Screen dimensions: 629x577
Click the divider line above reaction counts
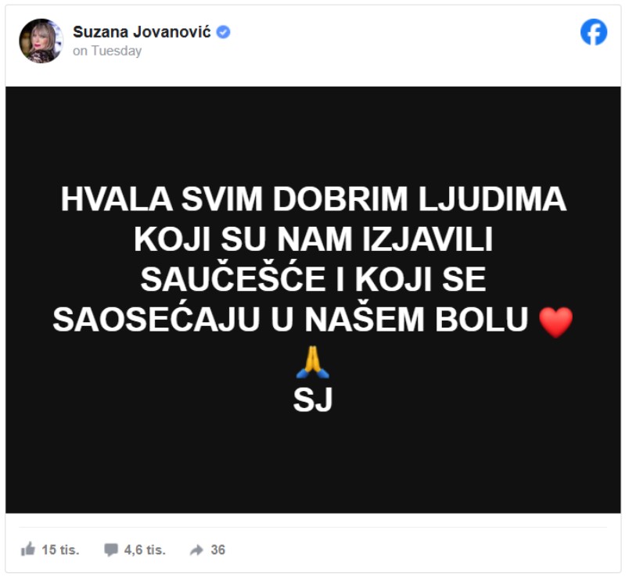(313, 527)
